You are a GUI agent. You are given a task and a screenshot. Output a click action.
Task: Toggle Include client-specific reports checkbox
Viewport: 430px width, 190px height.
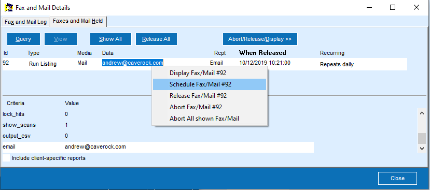(6, 158)
